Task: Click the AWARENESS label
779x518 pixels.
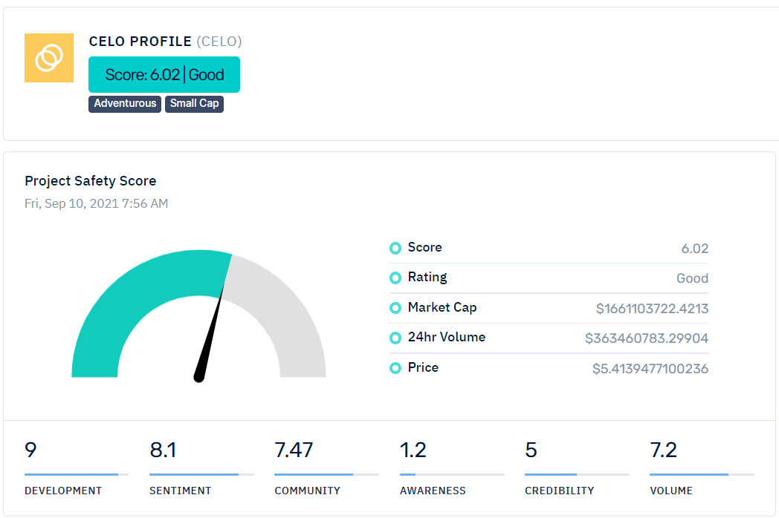Action: click(x=433, y=491)
